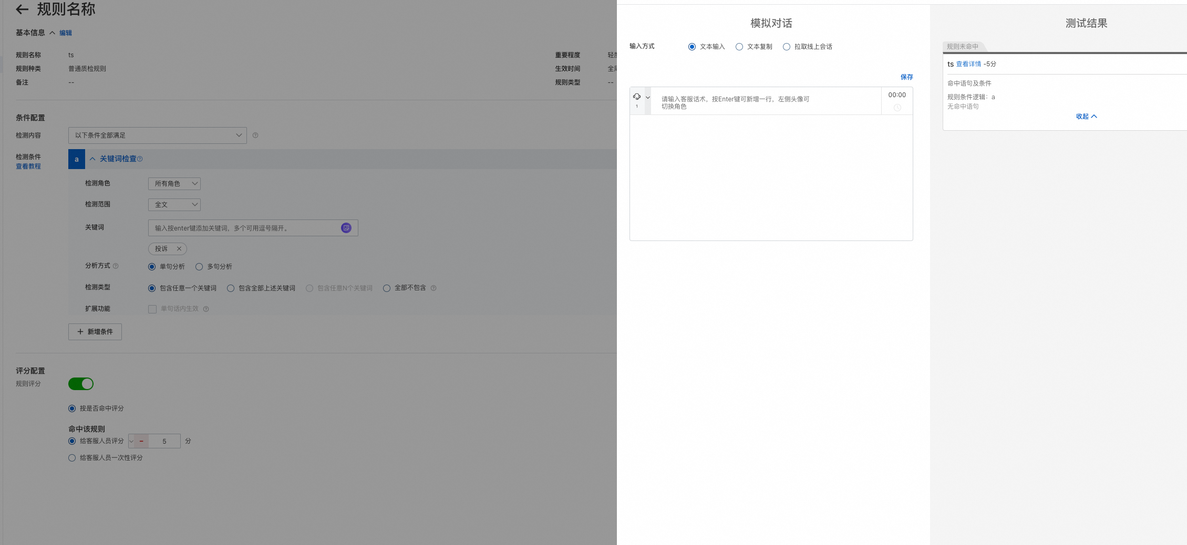1187x545 pixels.
Task: Click the agent headset avatar icon
Action: 637,97
